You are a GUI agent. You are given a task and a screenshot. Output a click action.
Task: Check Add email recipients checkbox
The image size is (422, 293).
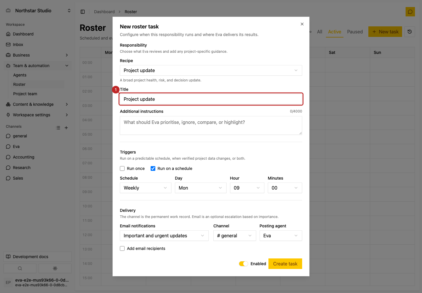[x=122, y=248]
